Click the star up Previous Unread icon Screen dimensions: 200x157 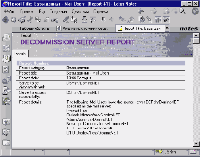pyautogui.click(x=131, y=19)
